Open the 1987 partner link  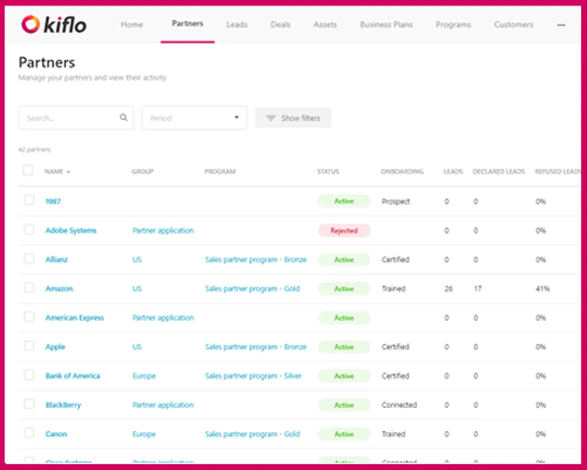pyautogui.click(x=53, y=201)
